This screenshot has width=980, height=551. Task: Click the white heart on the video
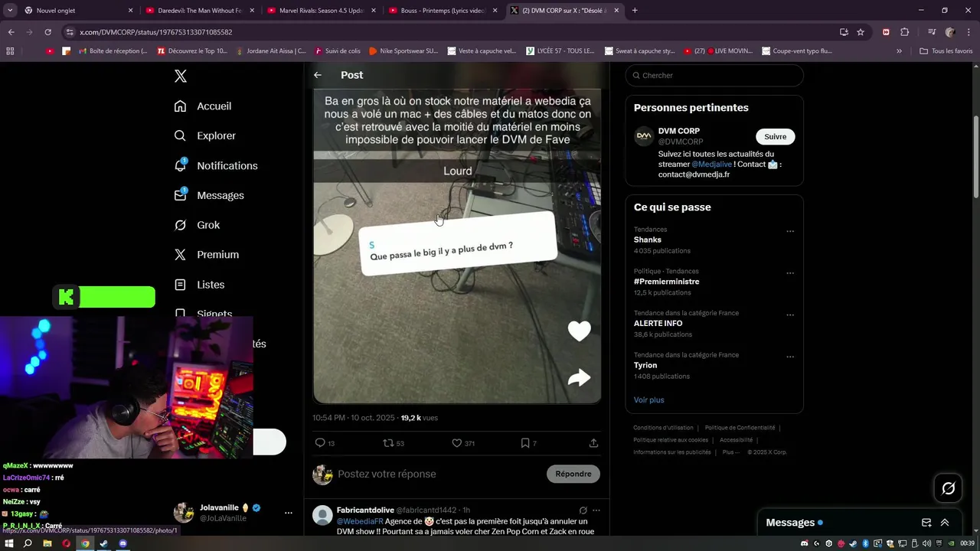[580, 331]
